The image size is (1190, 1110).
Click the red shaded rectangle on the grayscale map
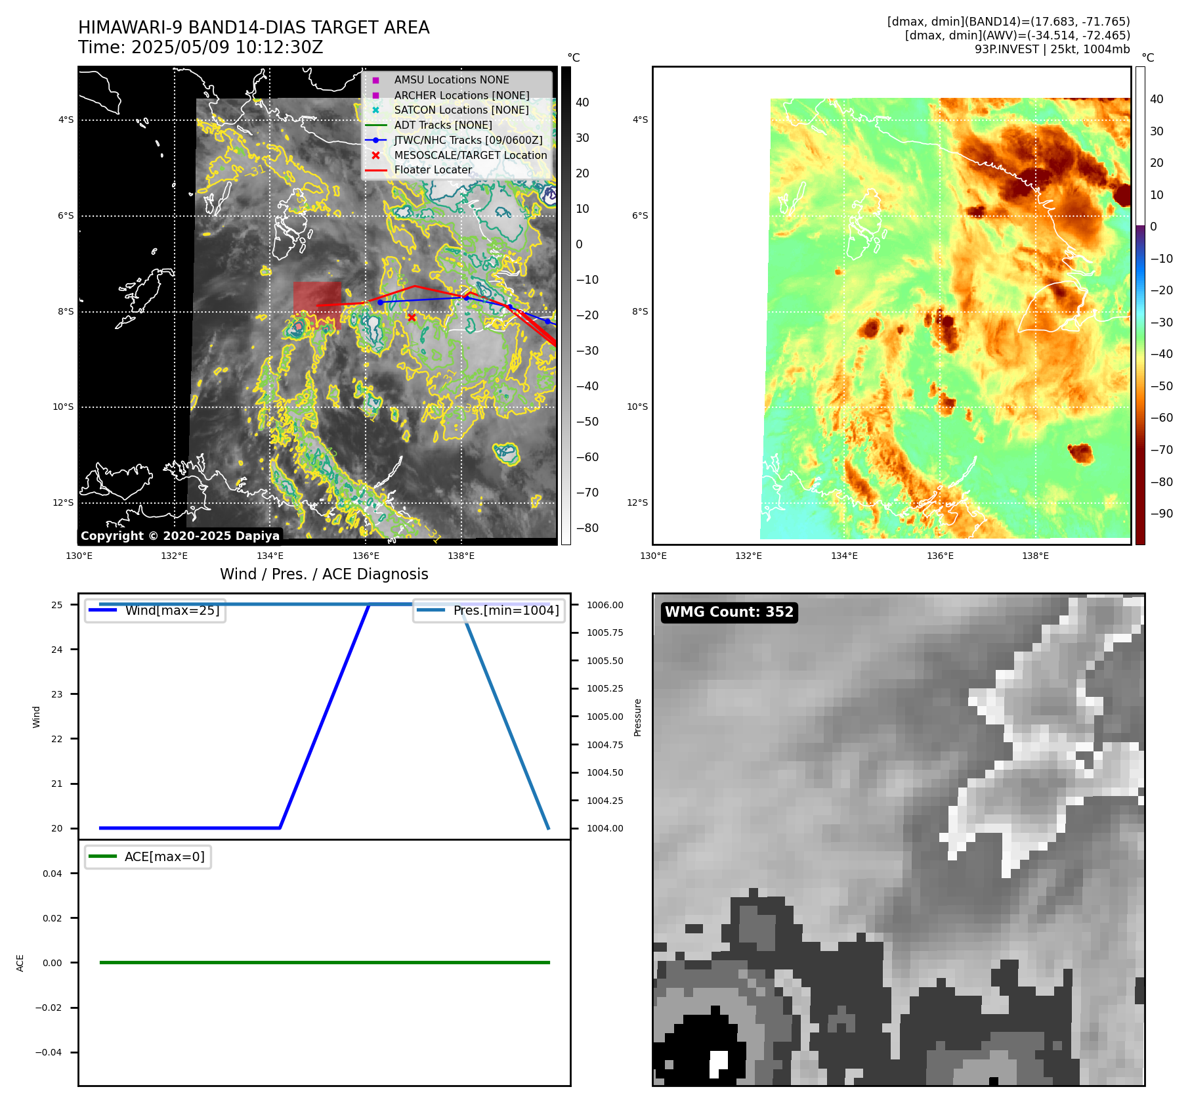tap(317, 305)
